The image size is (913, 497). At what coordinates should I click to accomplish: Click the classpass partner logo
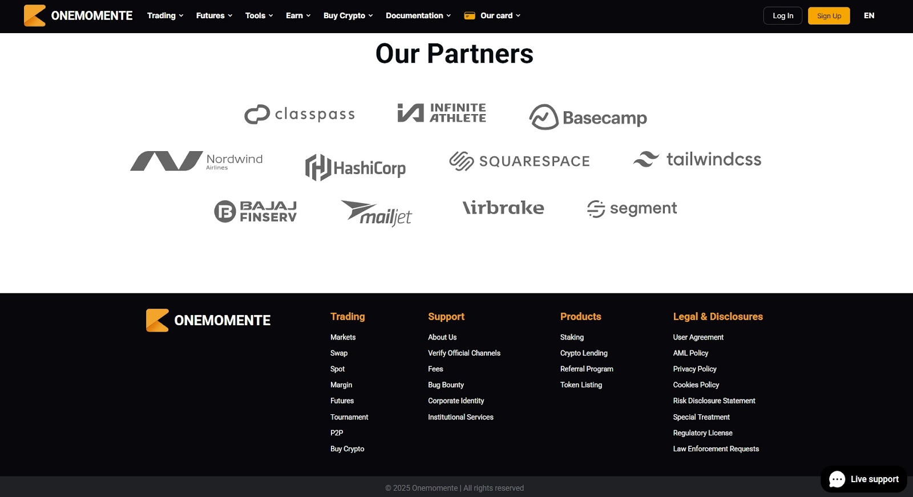[300, 114]
